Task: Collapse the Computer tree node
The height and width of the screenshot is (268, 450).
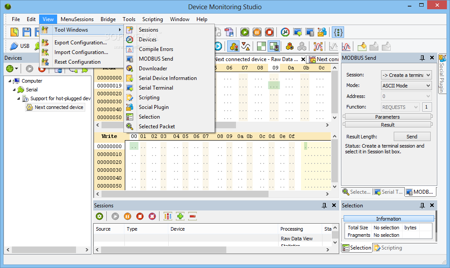Action: [x=10, y=81]
